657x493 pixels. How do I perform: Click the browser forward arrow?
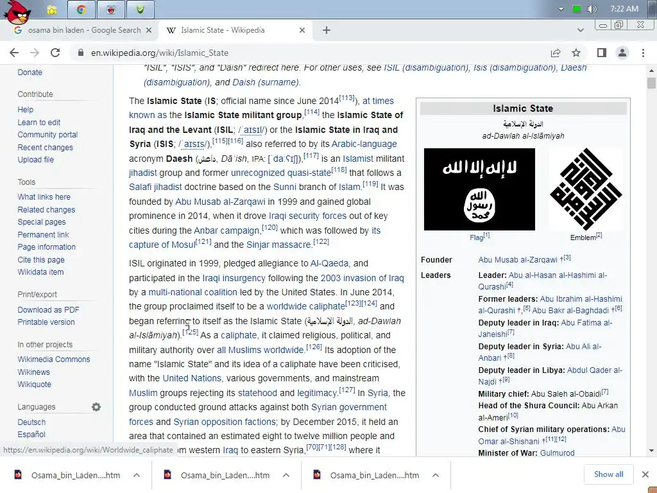point(35,53)
